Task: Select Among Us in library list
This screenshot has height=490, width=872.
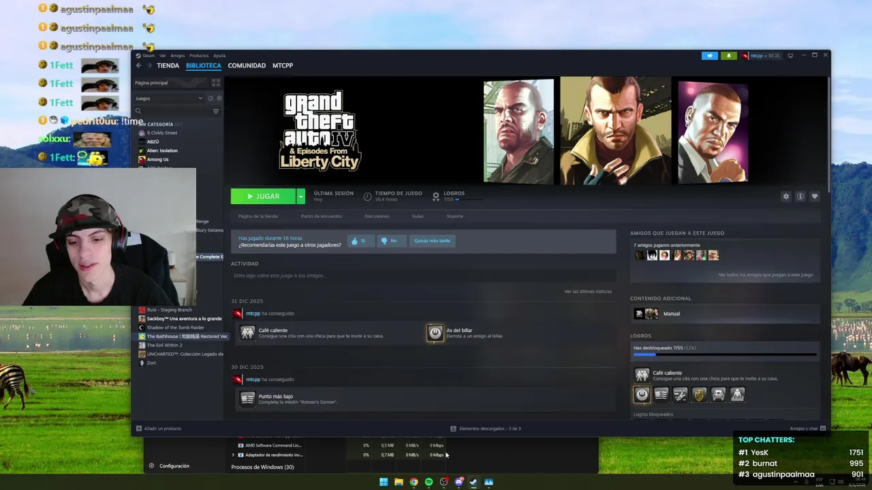Action: click(x=157, y=159)
